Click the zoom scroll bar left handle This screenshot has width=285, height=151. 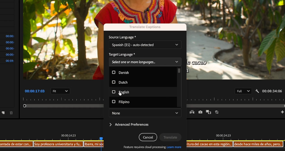(x=24, y=106)
